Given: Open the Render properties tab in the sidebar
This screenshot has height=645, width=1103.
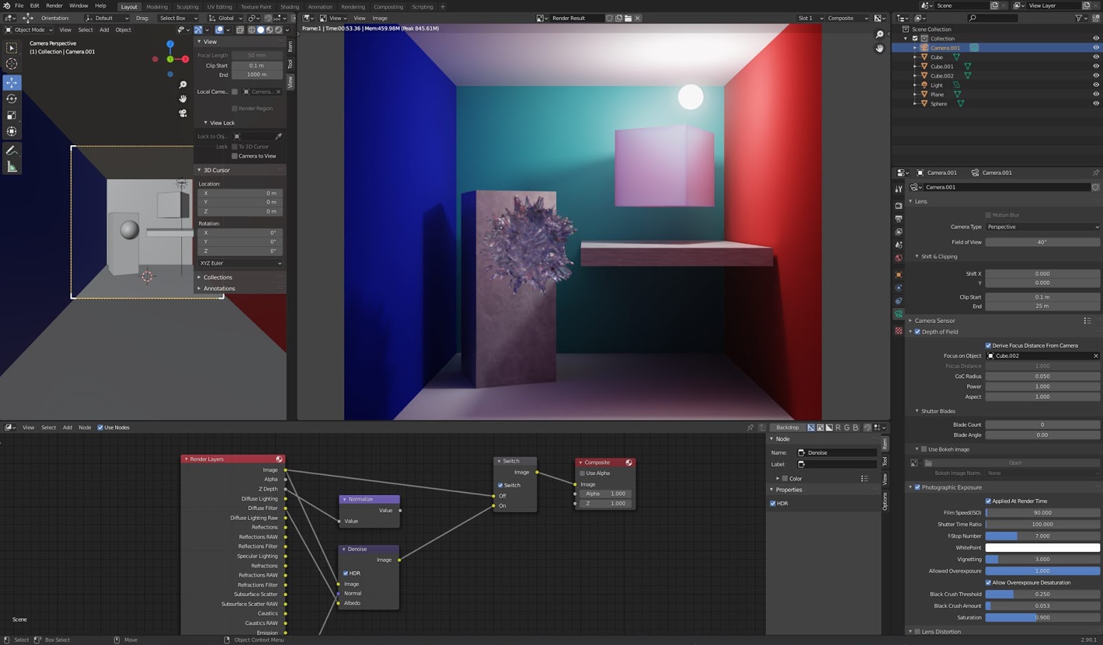Looking at the screenshot, I should click(899, 204).
